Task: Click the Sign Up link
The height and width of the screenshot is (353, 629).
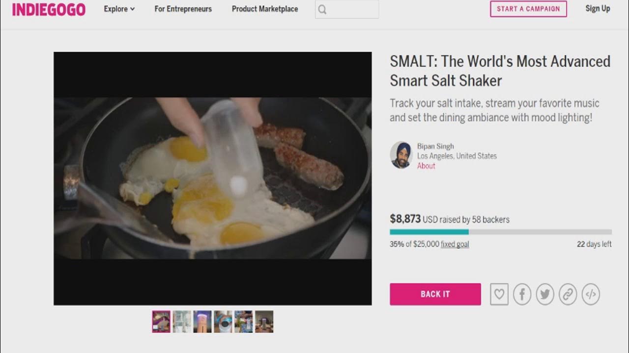Action: coord(598,8)
